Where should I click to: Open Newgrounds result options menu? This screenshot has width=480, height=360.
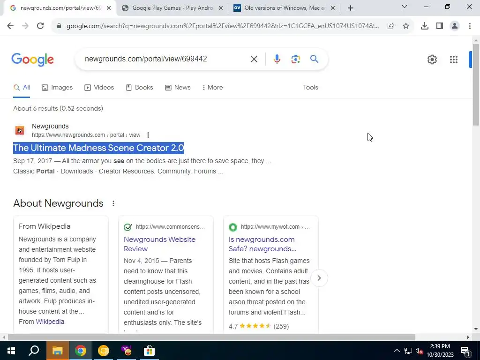click(x=148, y=135)
